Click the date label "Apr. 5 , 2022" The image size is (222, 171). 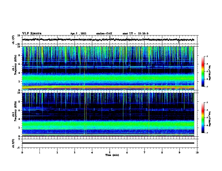(x=78, y=34)
